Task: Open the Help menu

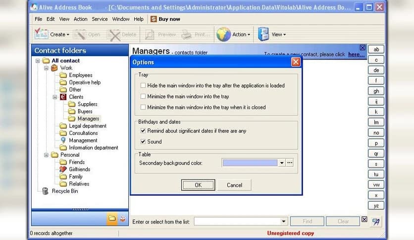Action: (138, 19)
